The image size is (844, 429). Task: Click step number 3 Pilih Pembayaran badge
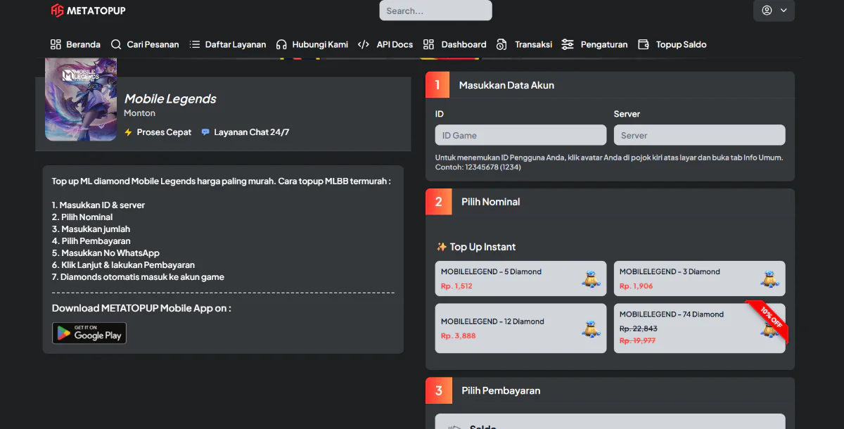point(439,390)
